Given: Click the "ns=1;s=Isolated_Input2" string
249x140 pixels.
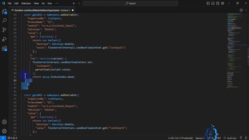Looking at the screenshot, I should pos(58,26).
